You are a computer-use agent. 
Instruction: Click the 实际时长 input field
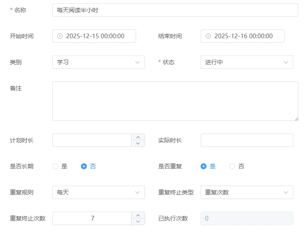click(x=247, y=140)
